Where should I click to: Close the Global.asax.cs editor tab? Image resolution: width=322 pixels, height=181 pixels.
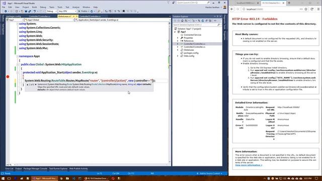[77, 17]
